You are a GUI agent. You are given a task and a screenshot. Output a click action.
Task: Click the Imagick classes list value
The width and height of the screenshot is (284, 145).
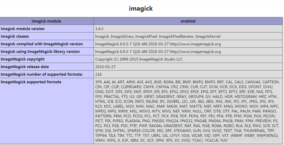point(158,36)
